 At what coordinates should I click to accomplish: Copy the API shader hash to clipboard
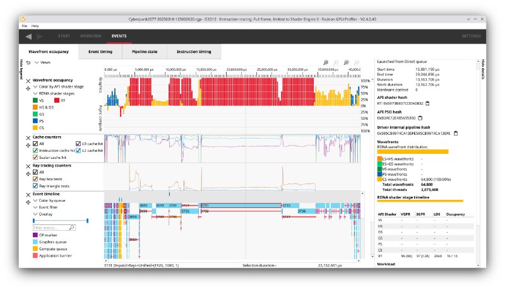click(427, 103)
